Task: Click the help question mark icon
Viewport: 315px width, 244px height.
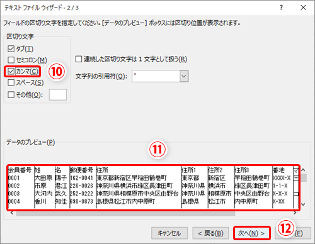Action: point(281,8)
